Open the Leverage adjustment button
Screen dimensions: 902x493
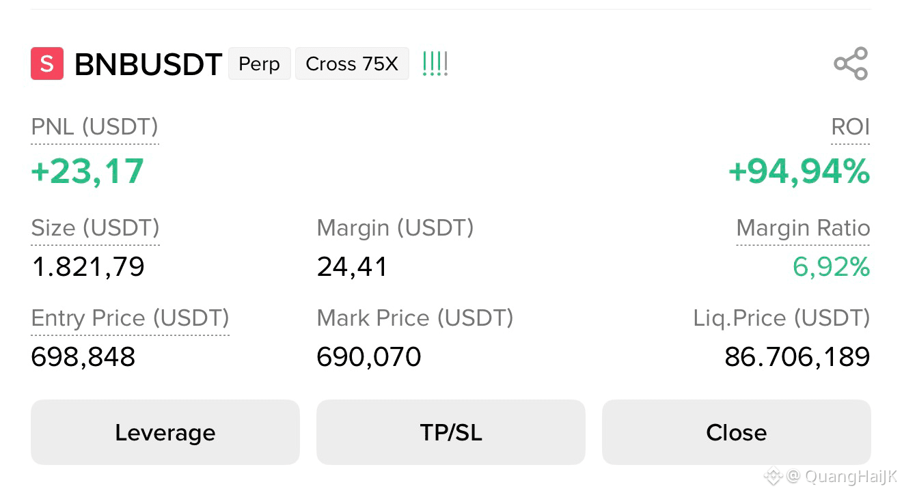coord(165,432)
